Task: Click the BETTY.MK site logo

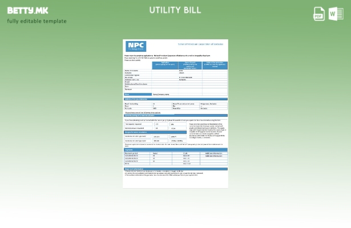Action: point(28,10)
